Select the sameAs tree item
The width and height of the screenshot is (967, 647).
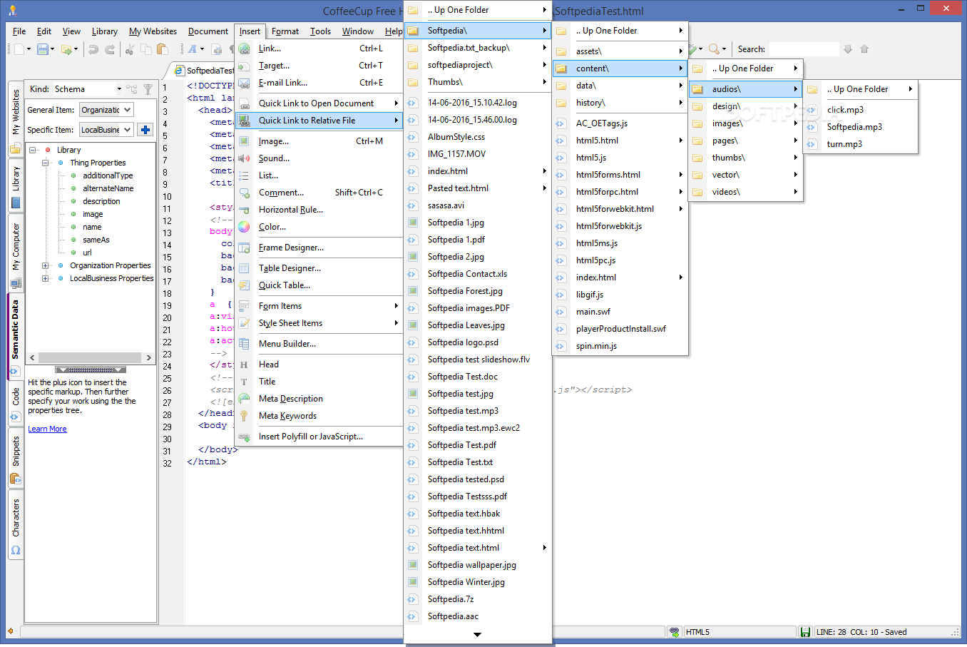point(96,240)
